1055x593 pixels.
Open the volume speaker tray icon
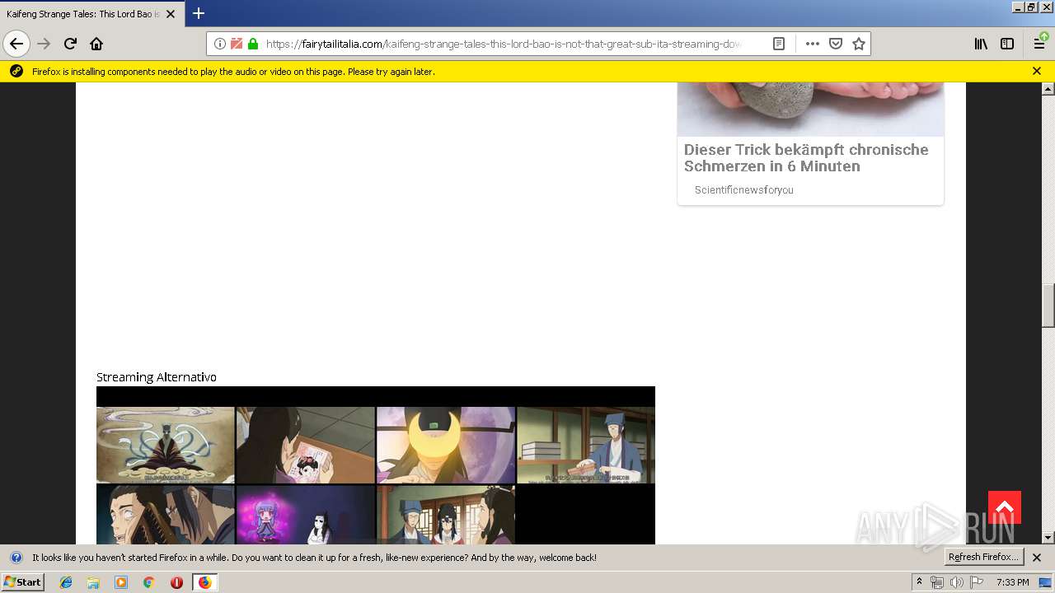956,582
